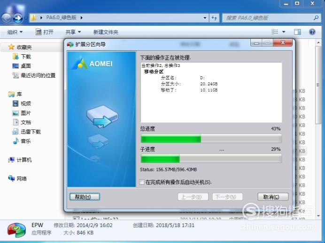Enable auto shutdown after all operations checkbox

[x=142, y=182]
